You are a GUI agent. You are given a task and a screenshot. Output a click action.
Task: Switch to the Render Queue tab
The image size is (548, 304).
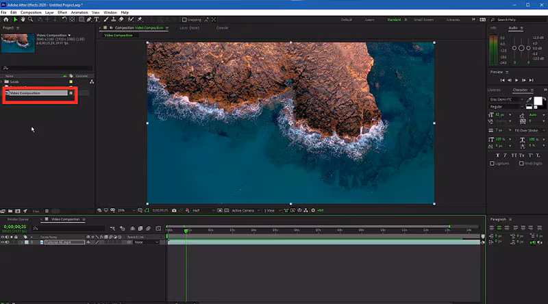(18, 219)
